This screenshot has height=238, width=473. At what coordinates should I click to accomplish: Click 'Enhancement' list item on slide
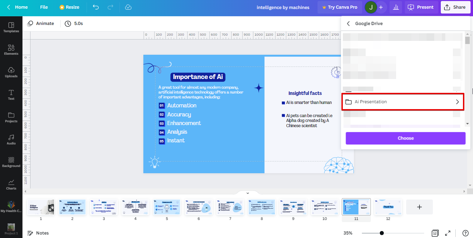[184, 123]
